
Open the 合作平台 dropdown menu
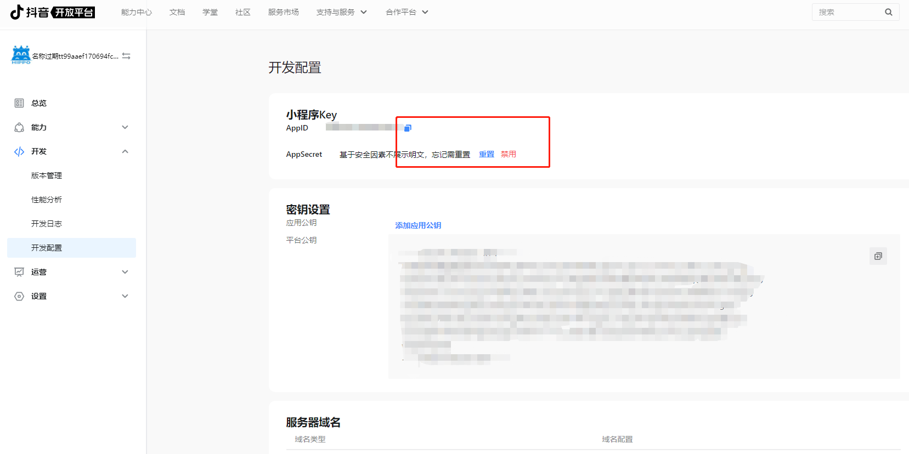(x=406, y=12)
